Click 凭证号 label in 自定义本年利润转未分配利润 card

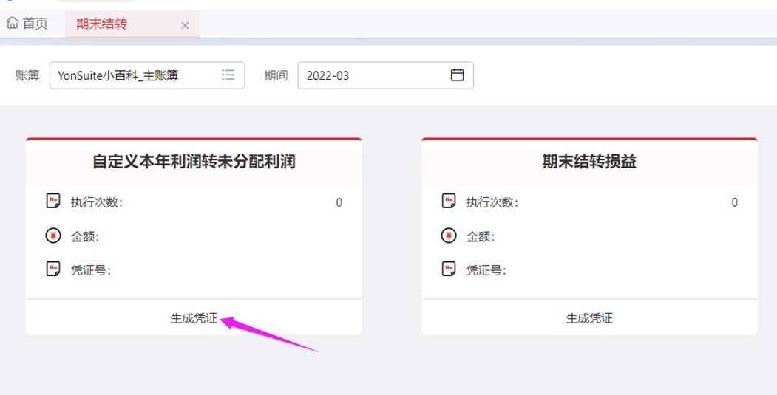tap(90, 270)
